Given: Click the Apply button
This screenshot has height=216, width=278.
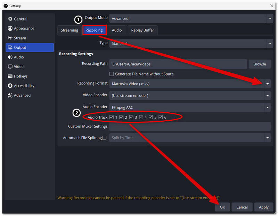Looking at the screenshot, I should [264, 207].
